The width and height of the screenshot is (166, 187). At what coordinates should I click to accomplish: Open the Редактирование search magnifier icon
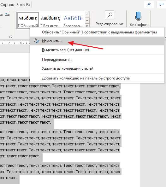pos(110,15)
